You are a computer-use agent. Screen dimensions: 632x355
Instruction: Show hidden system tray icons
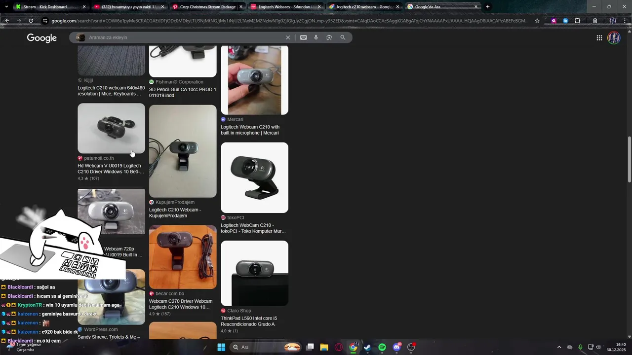[559, 347]
